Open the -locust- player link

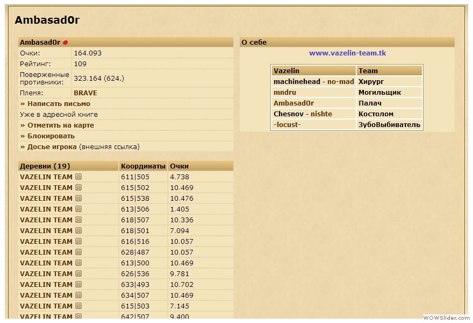coord(287,124)
